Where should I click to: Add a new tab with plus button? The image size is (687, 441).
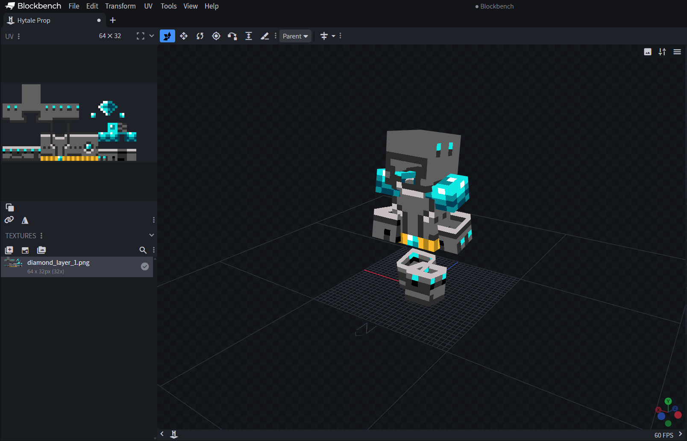(x=113, y=20)
